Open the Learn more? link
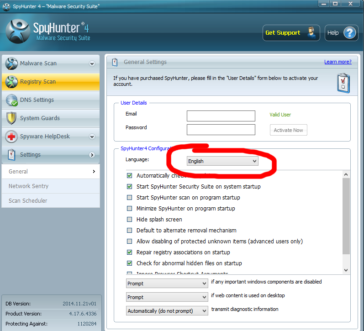364x331 pixels. pyautogui.click(x=338, y=62)
